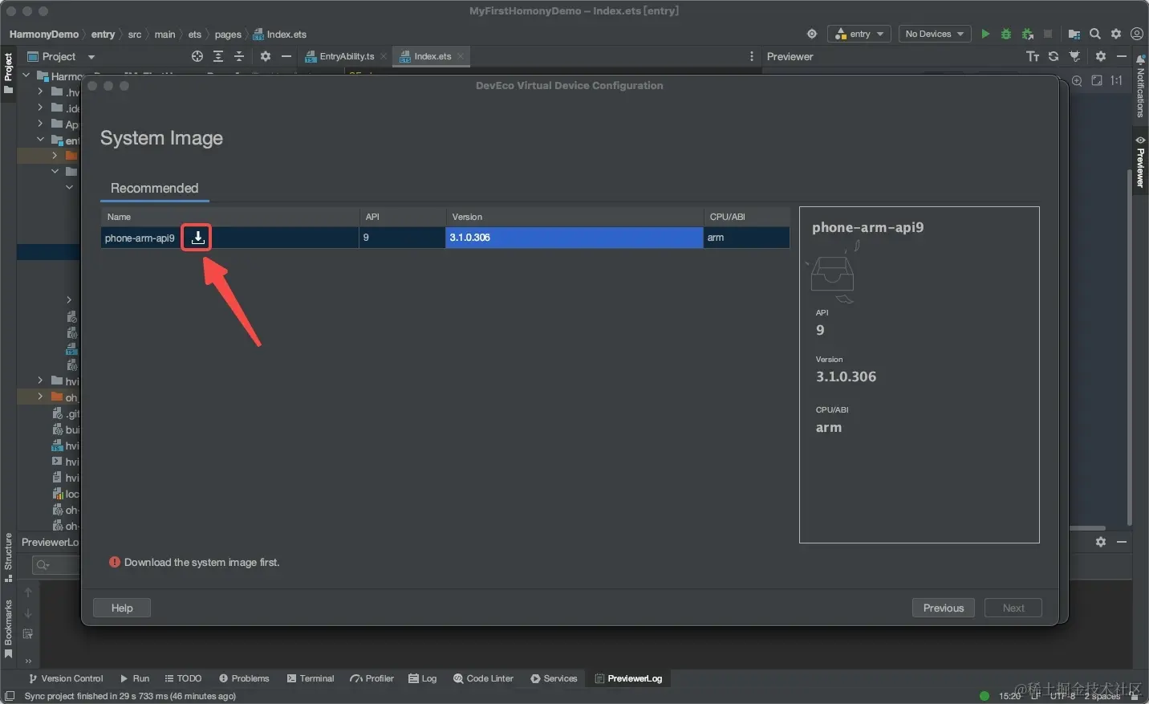Zoom in the Previewer with plus magnifier

coord(1077,80)
